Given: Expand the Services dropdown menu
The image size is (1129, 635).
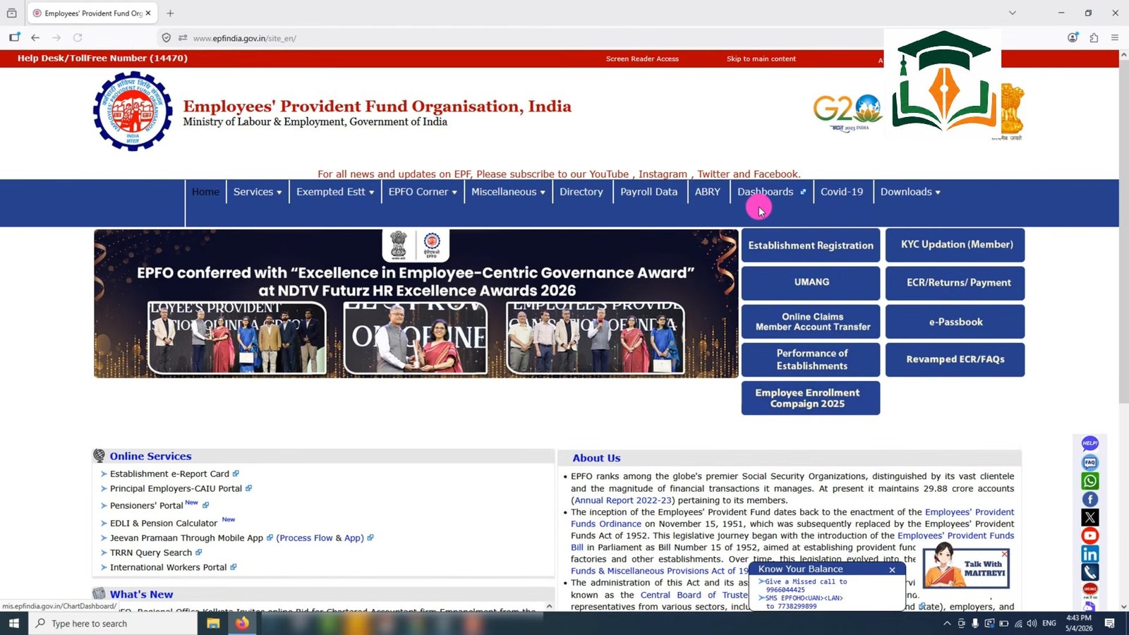Looking at the screenshot, I should point(258,192).
